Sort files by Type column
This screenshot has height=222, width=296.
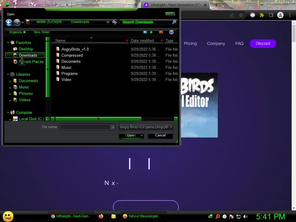click(x=169, y=40)
